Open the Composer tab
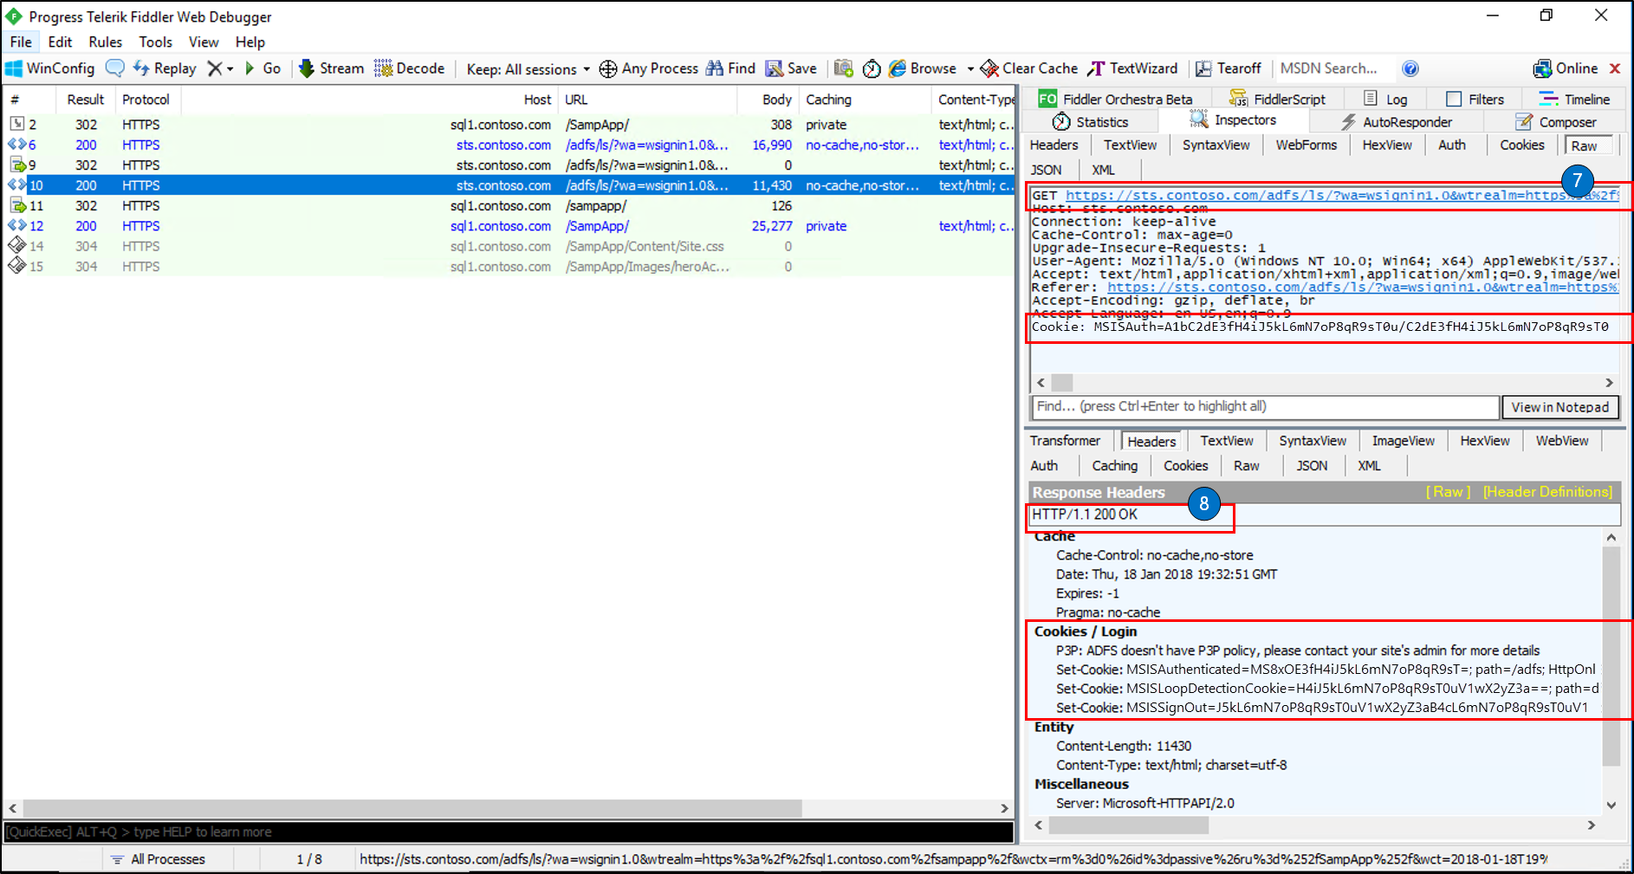 tap(1556, 122)
